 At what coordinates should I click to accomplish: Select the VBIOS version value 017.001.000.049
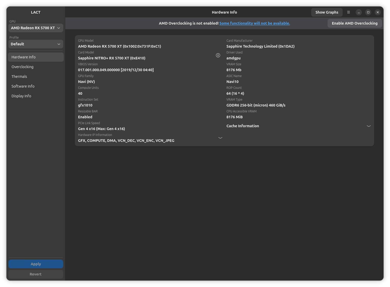point(116,70)
